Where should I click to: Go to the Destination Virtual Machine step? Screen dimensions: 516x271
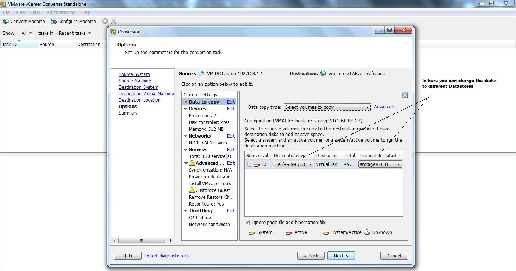(146, 94)
